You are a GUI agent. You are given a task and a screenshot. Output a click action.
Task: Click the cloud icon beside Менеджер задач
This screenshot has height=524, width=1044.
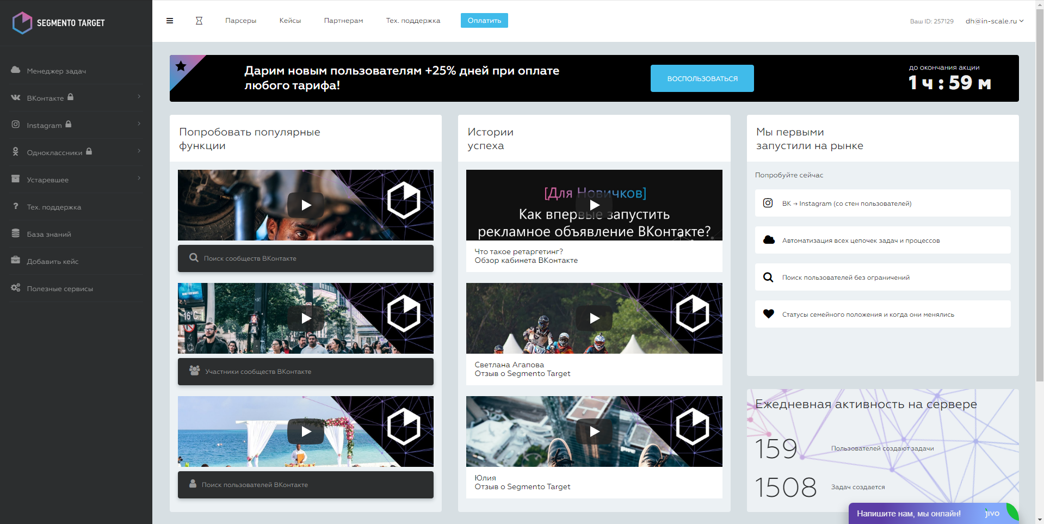(16, 70)
